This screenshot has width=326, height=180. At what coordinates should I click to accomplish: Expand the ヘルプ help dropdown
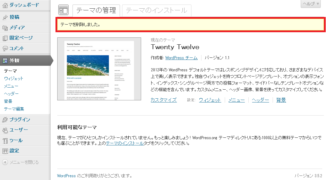click(310, 4)
